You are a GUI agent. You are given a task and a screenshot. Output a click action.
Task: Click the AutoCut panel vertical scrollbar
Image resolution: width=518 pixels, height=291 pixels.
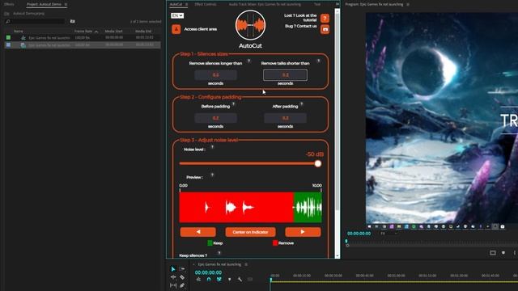337,112
